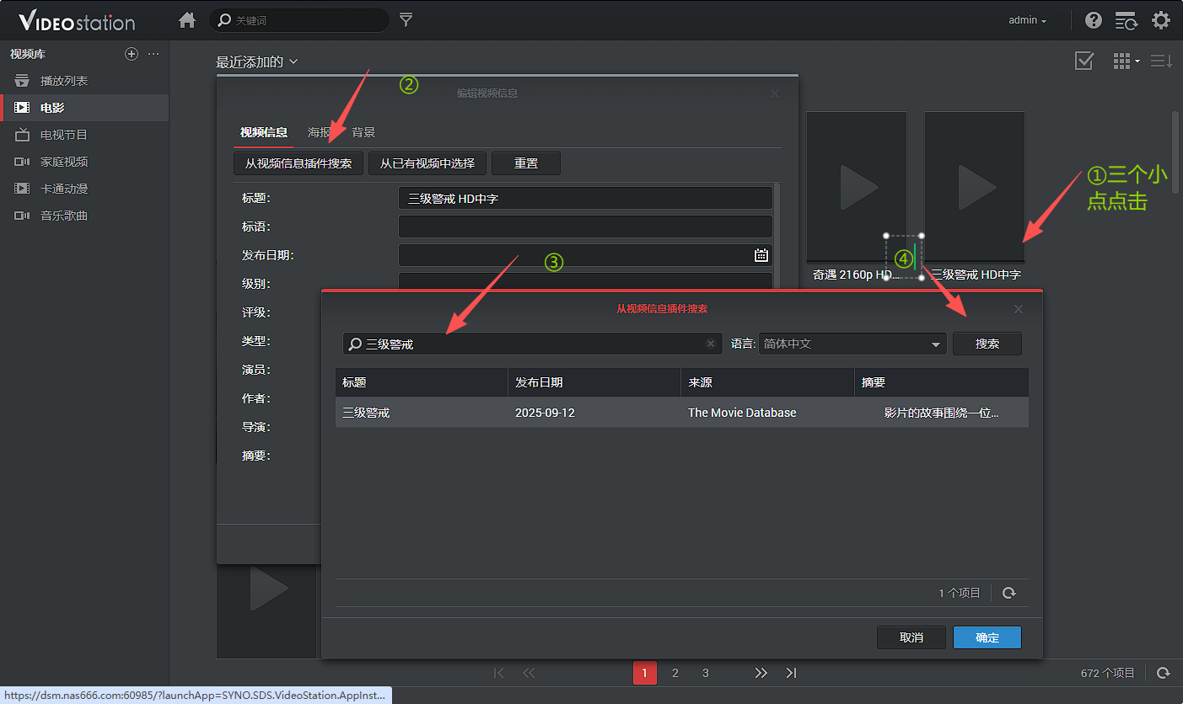Open the Video Station settings gear
The image size is (1183, 704).
[x=1161, y=20]
